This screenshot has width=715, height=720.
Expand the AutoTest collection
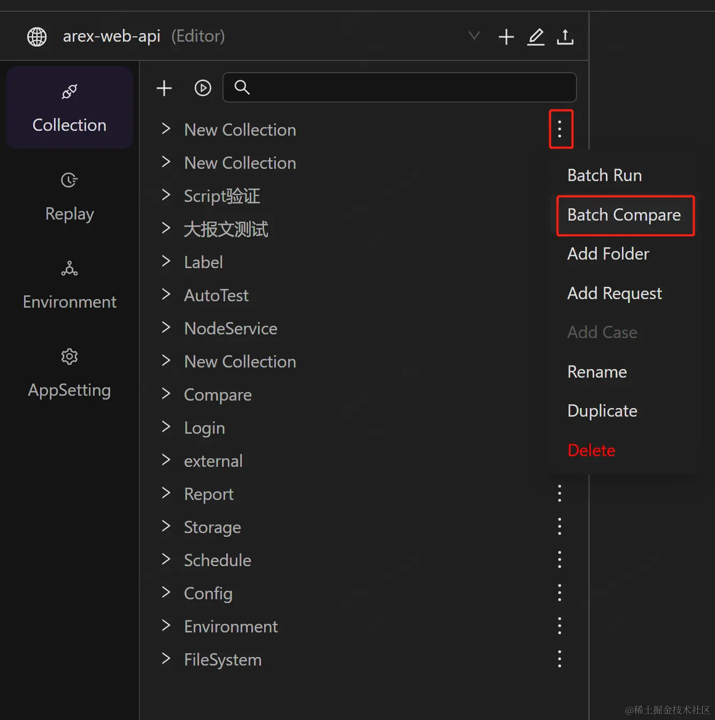(166, 295)
